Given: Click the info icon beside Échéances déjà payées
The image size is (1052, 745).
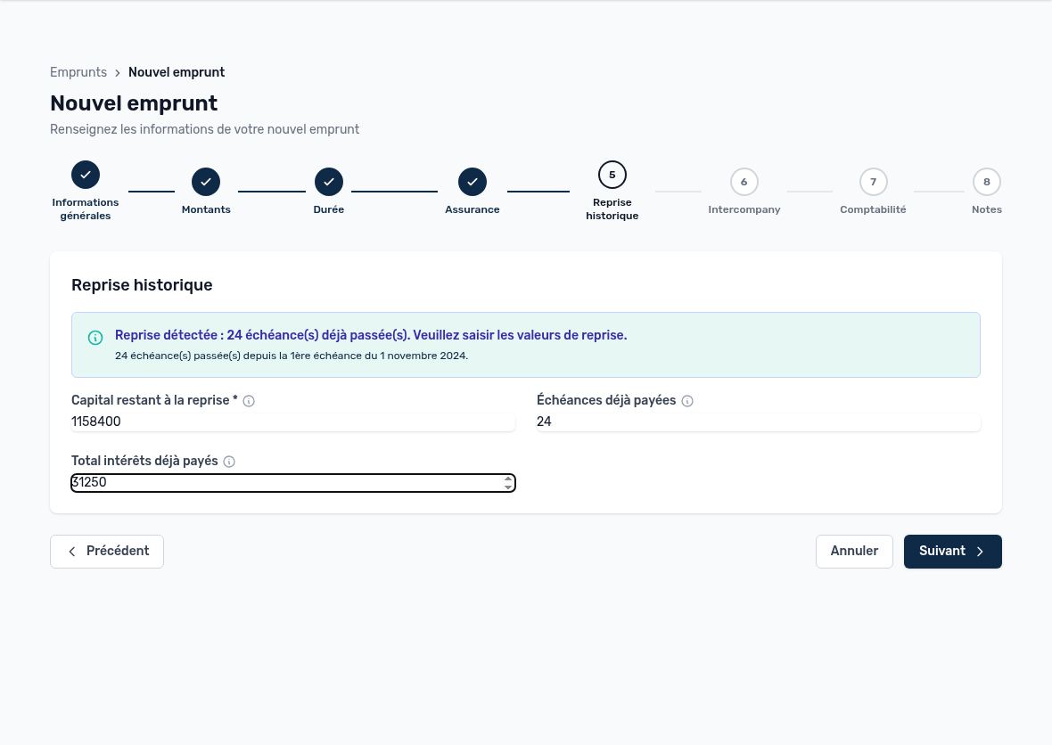Looking at the screenshot, I should pos(687,401).
